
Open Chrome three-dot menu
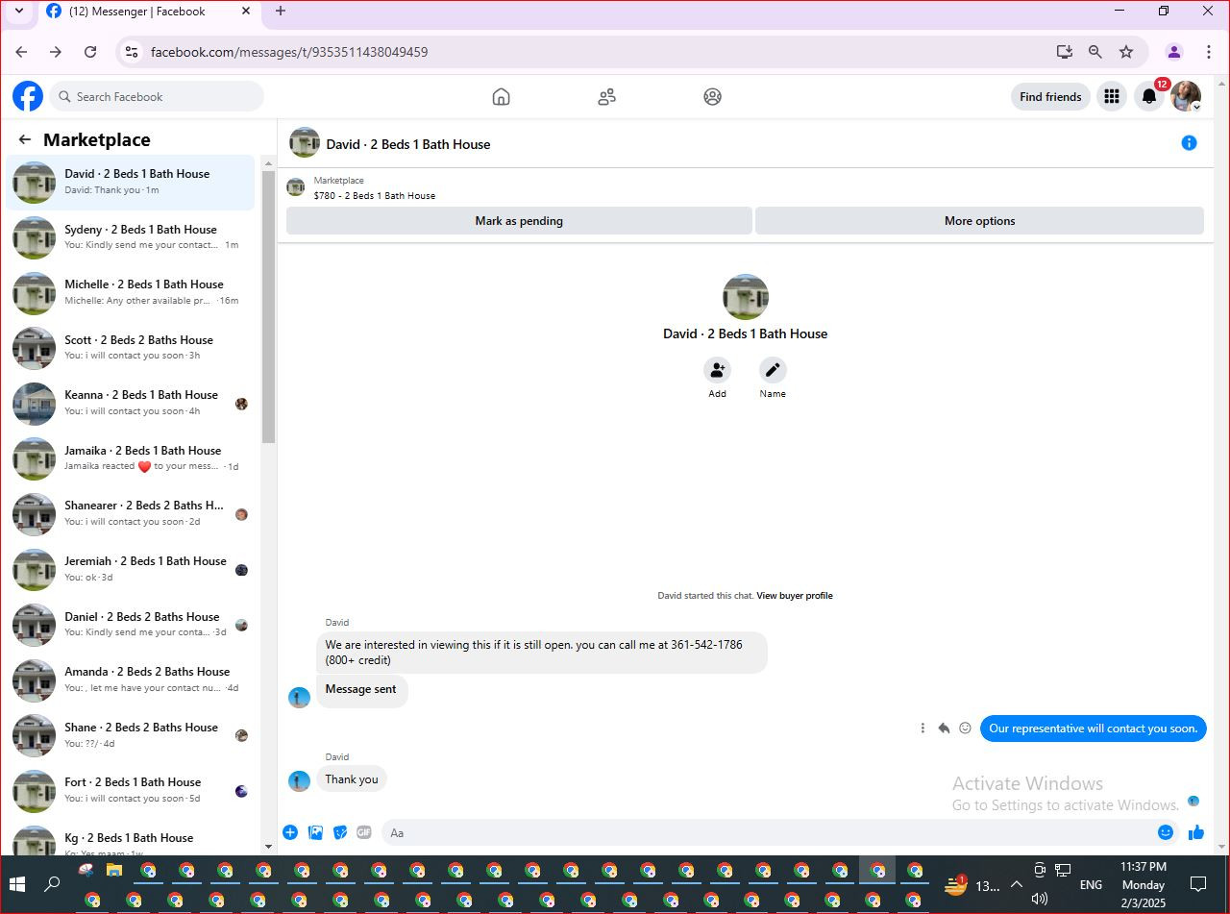point(1207,52)
